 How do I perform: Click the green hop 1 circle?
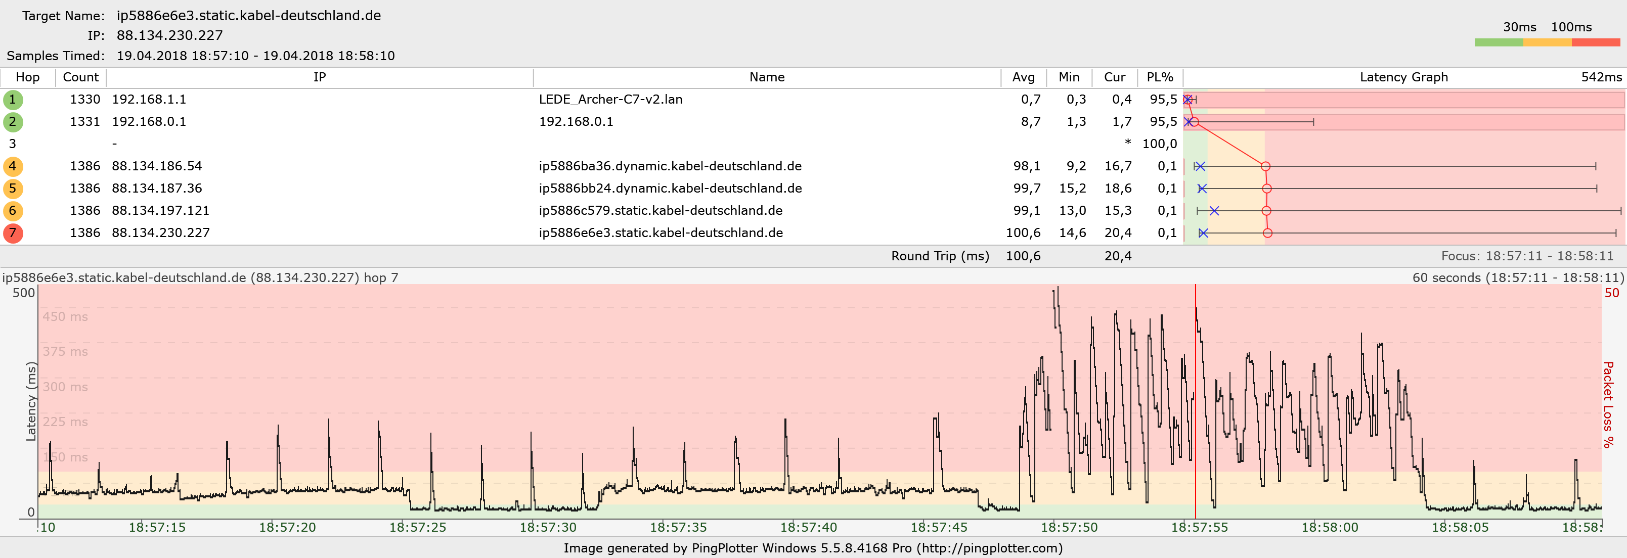point(13,100)
